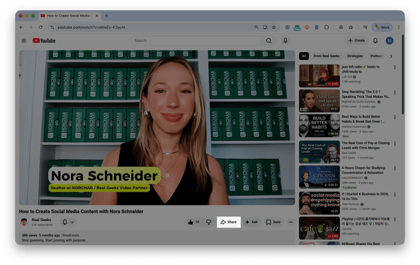Open the YouTube hamburger guide menu
Screen dimensions: 420x265
[x=24, y=41]
